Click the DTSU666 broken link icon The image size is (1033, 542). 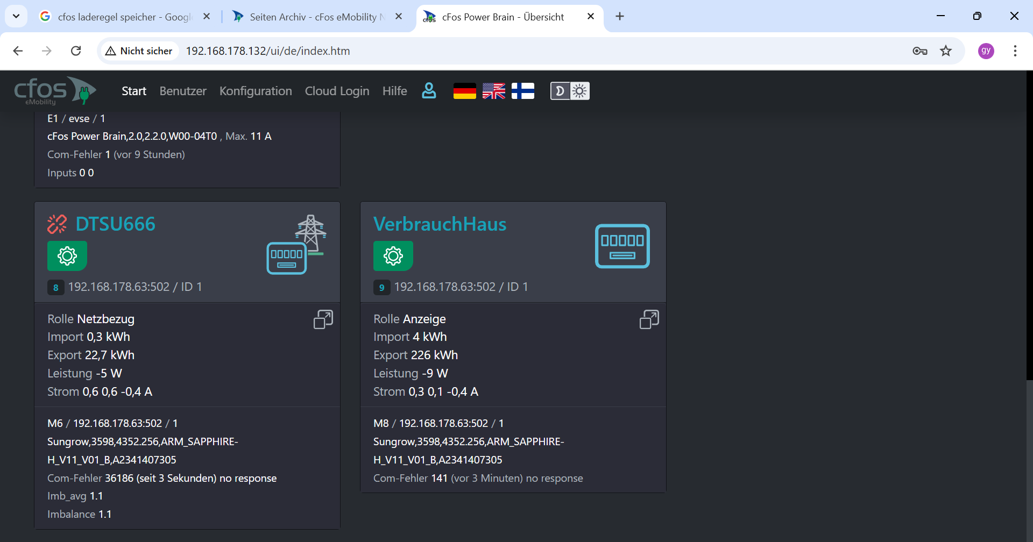click(x=57, y=224)
